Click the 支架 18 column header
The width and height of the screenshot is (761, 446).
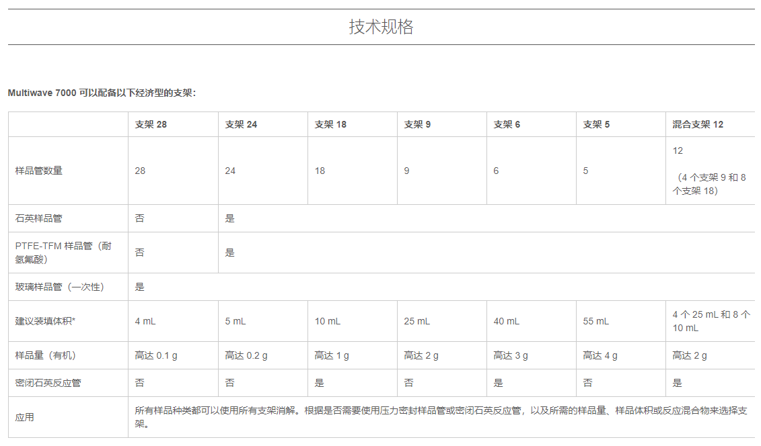pos(330,124)
